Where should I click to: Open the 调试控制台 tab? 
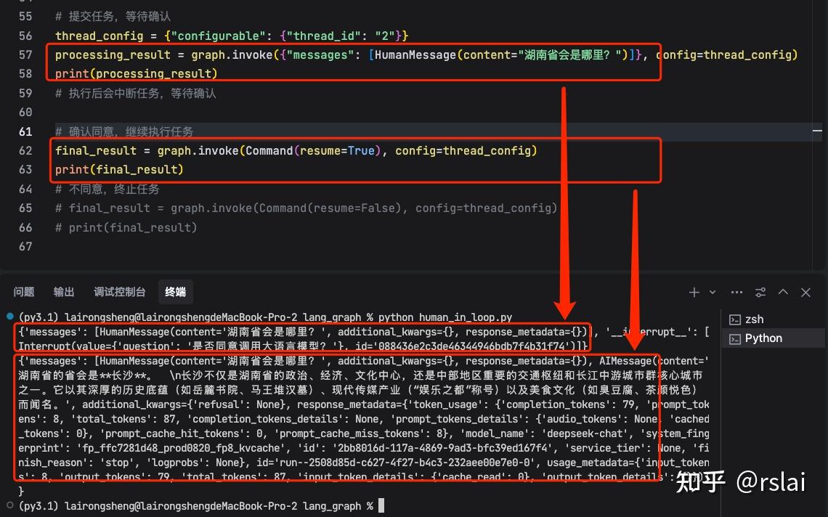[x=119, y=292]
